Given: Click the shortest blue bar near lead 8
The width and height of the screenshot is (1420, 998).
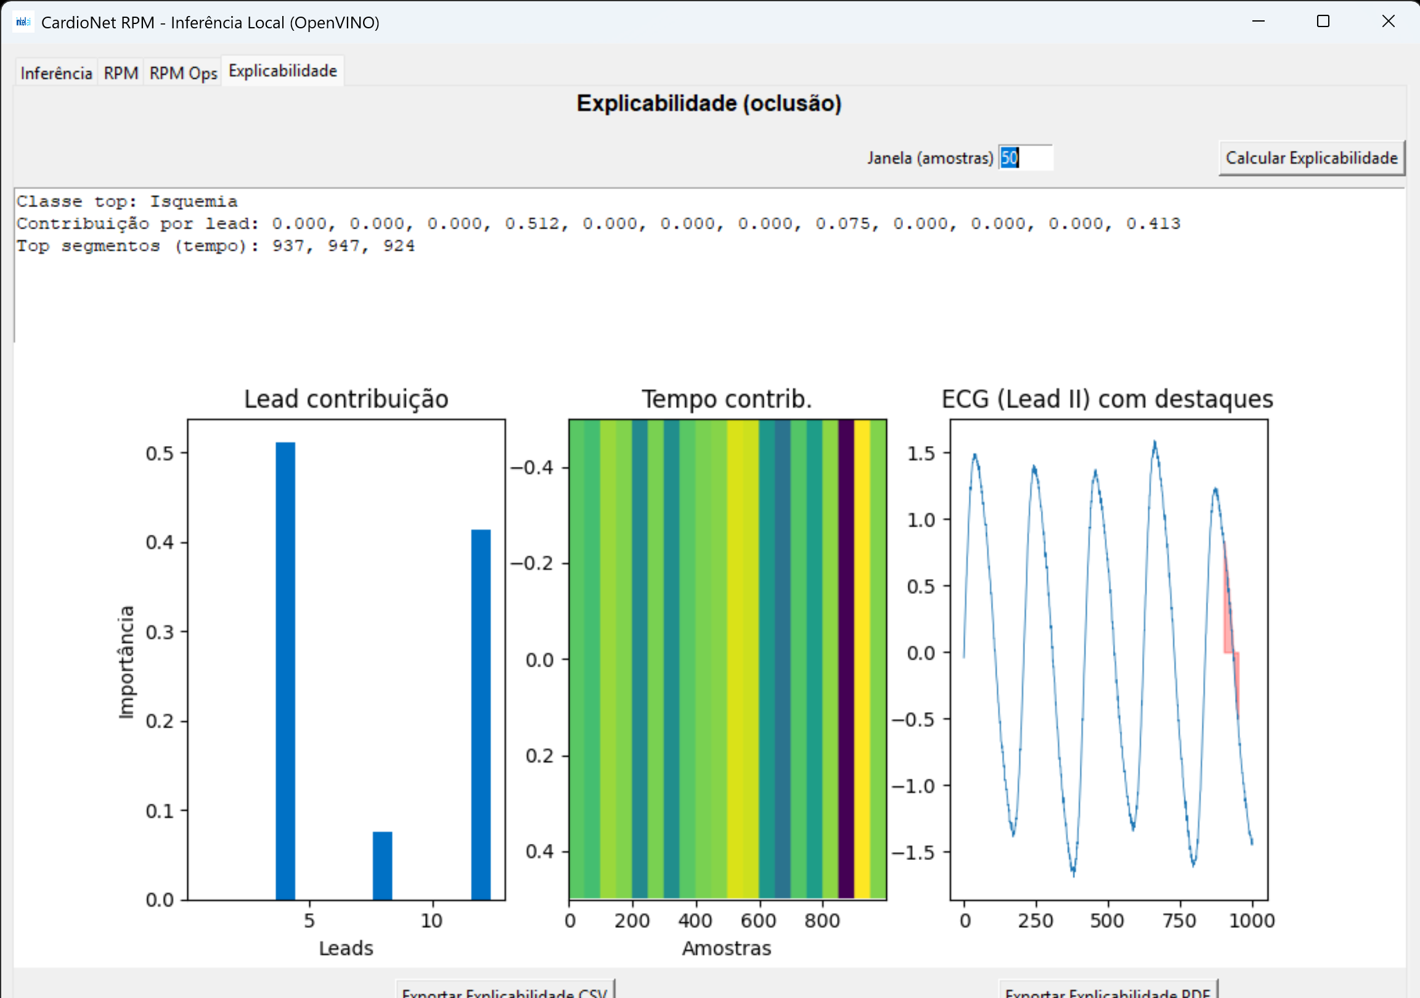Looking at the screenshot, I should pyautogui.click(x=382, y=865).
